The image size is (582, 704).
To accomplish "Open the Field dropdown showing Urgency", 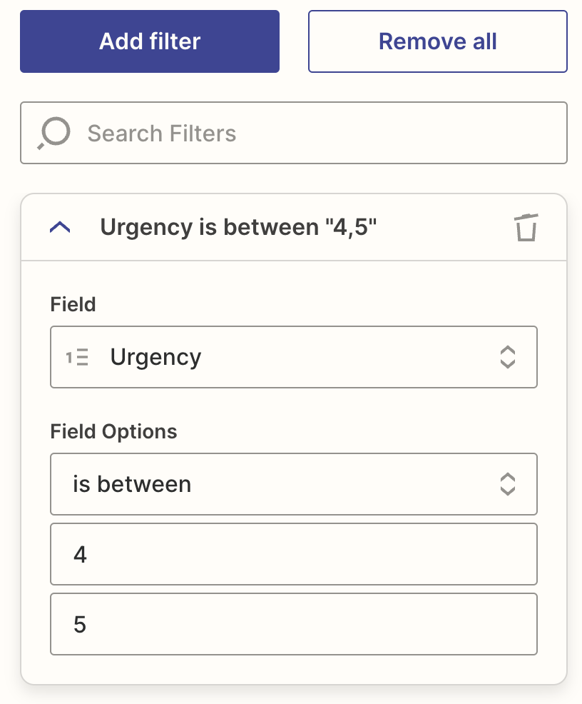I will coord(293,357).
